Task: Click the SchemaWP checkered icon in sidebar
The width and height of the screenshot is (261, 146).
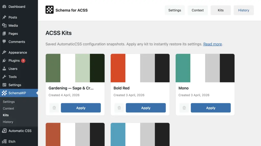Action: click(4, 93)
